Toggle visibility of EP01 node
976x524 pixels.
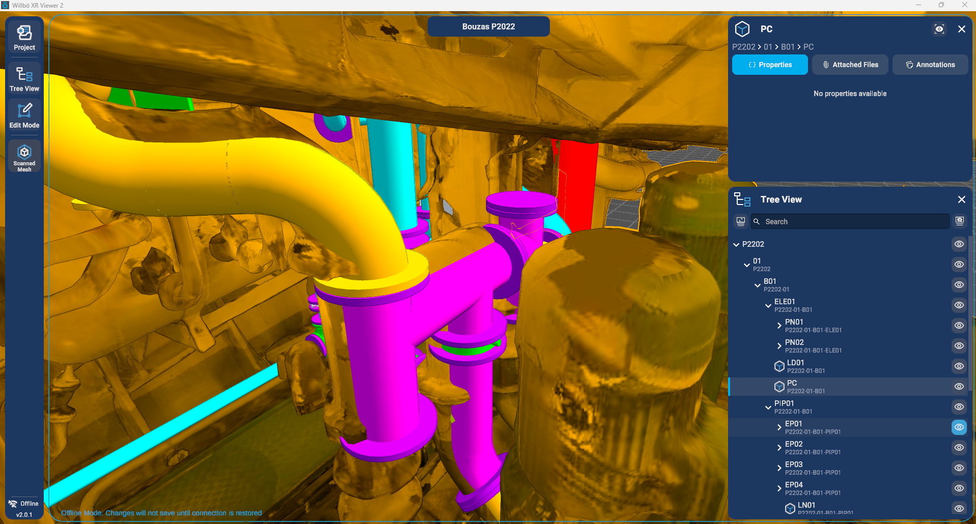pyautogui.click(x=959, y=427)
